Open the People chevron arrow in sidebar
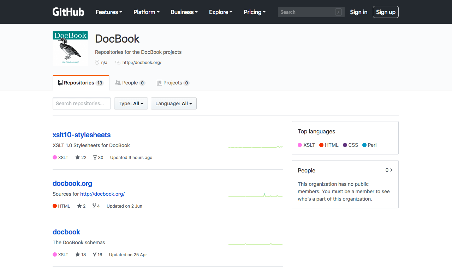The image size is (452, 271). click(x=391, y=170)
